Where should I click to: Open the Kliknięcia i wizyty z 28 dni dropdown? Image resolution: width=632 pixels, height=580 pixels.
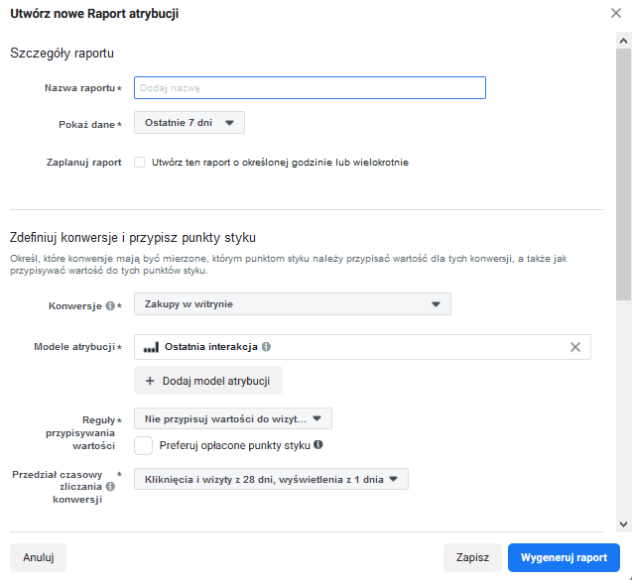(271, 479)
